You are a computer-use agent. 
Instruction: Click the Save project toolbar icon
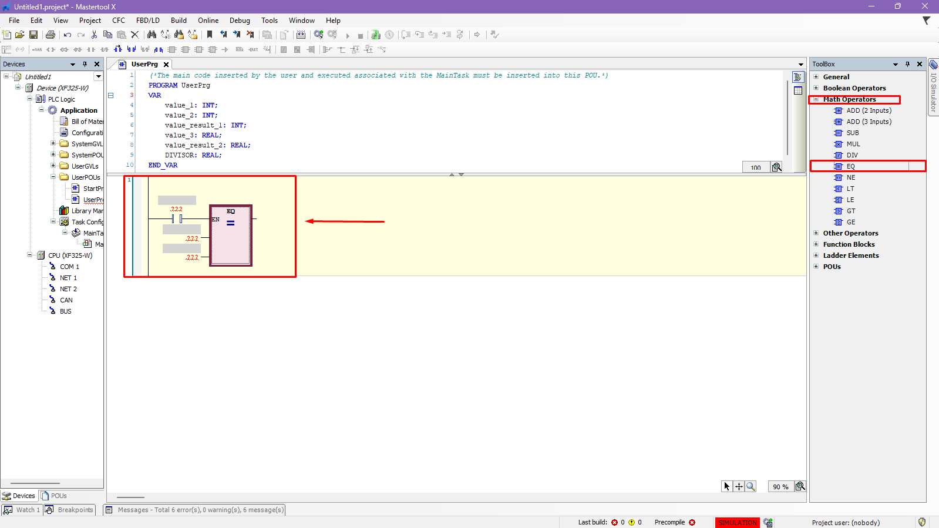click(33, 35)
